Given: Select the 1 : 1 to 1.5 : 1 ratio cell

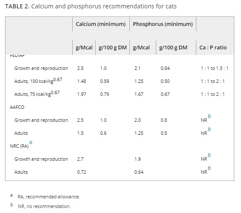Looking at the screenshot, I should coord(215,68).
